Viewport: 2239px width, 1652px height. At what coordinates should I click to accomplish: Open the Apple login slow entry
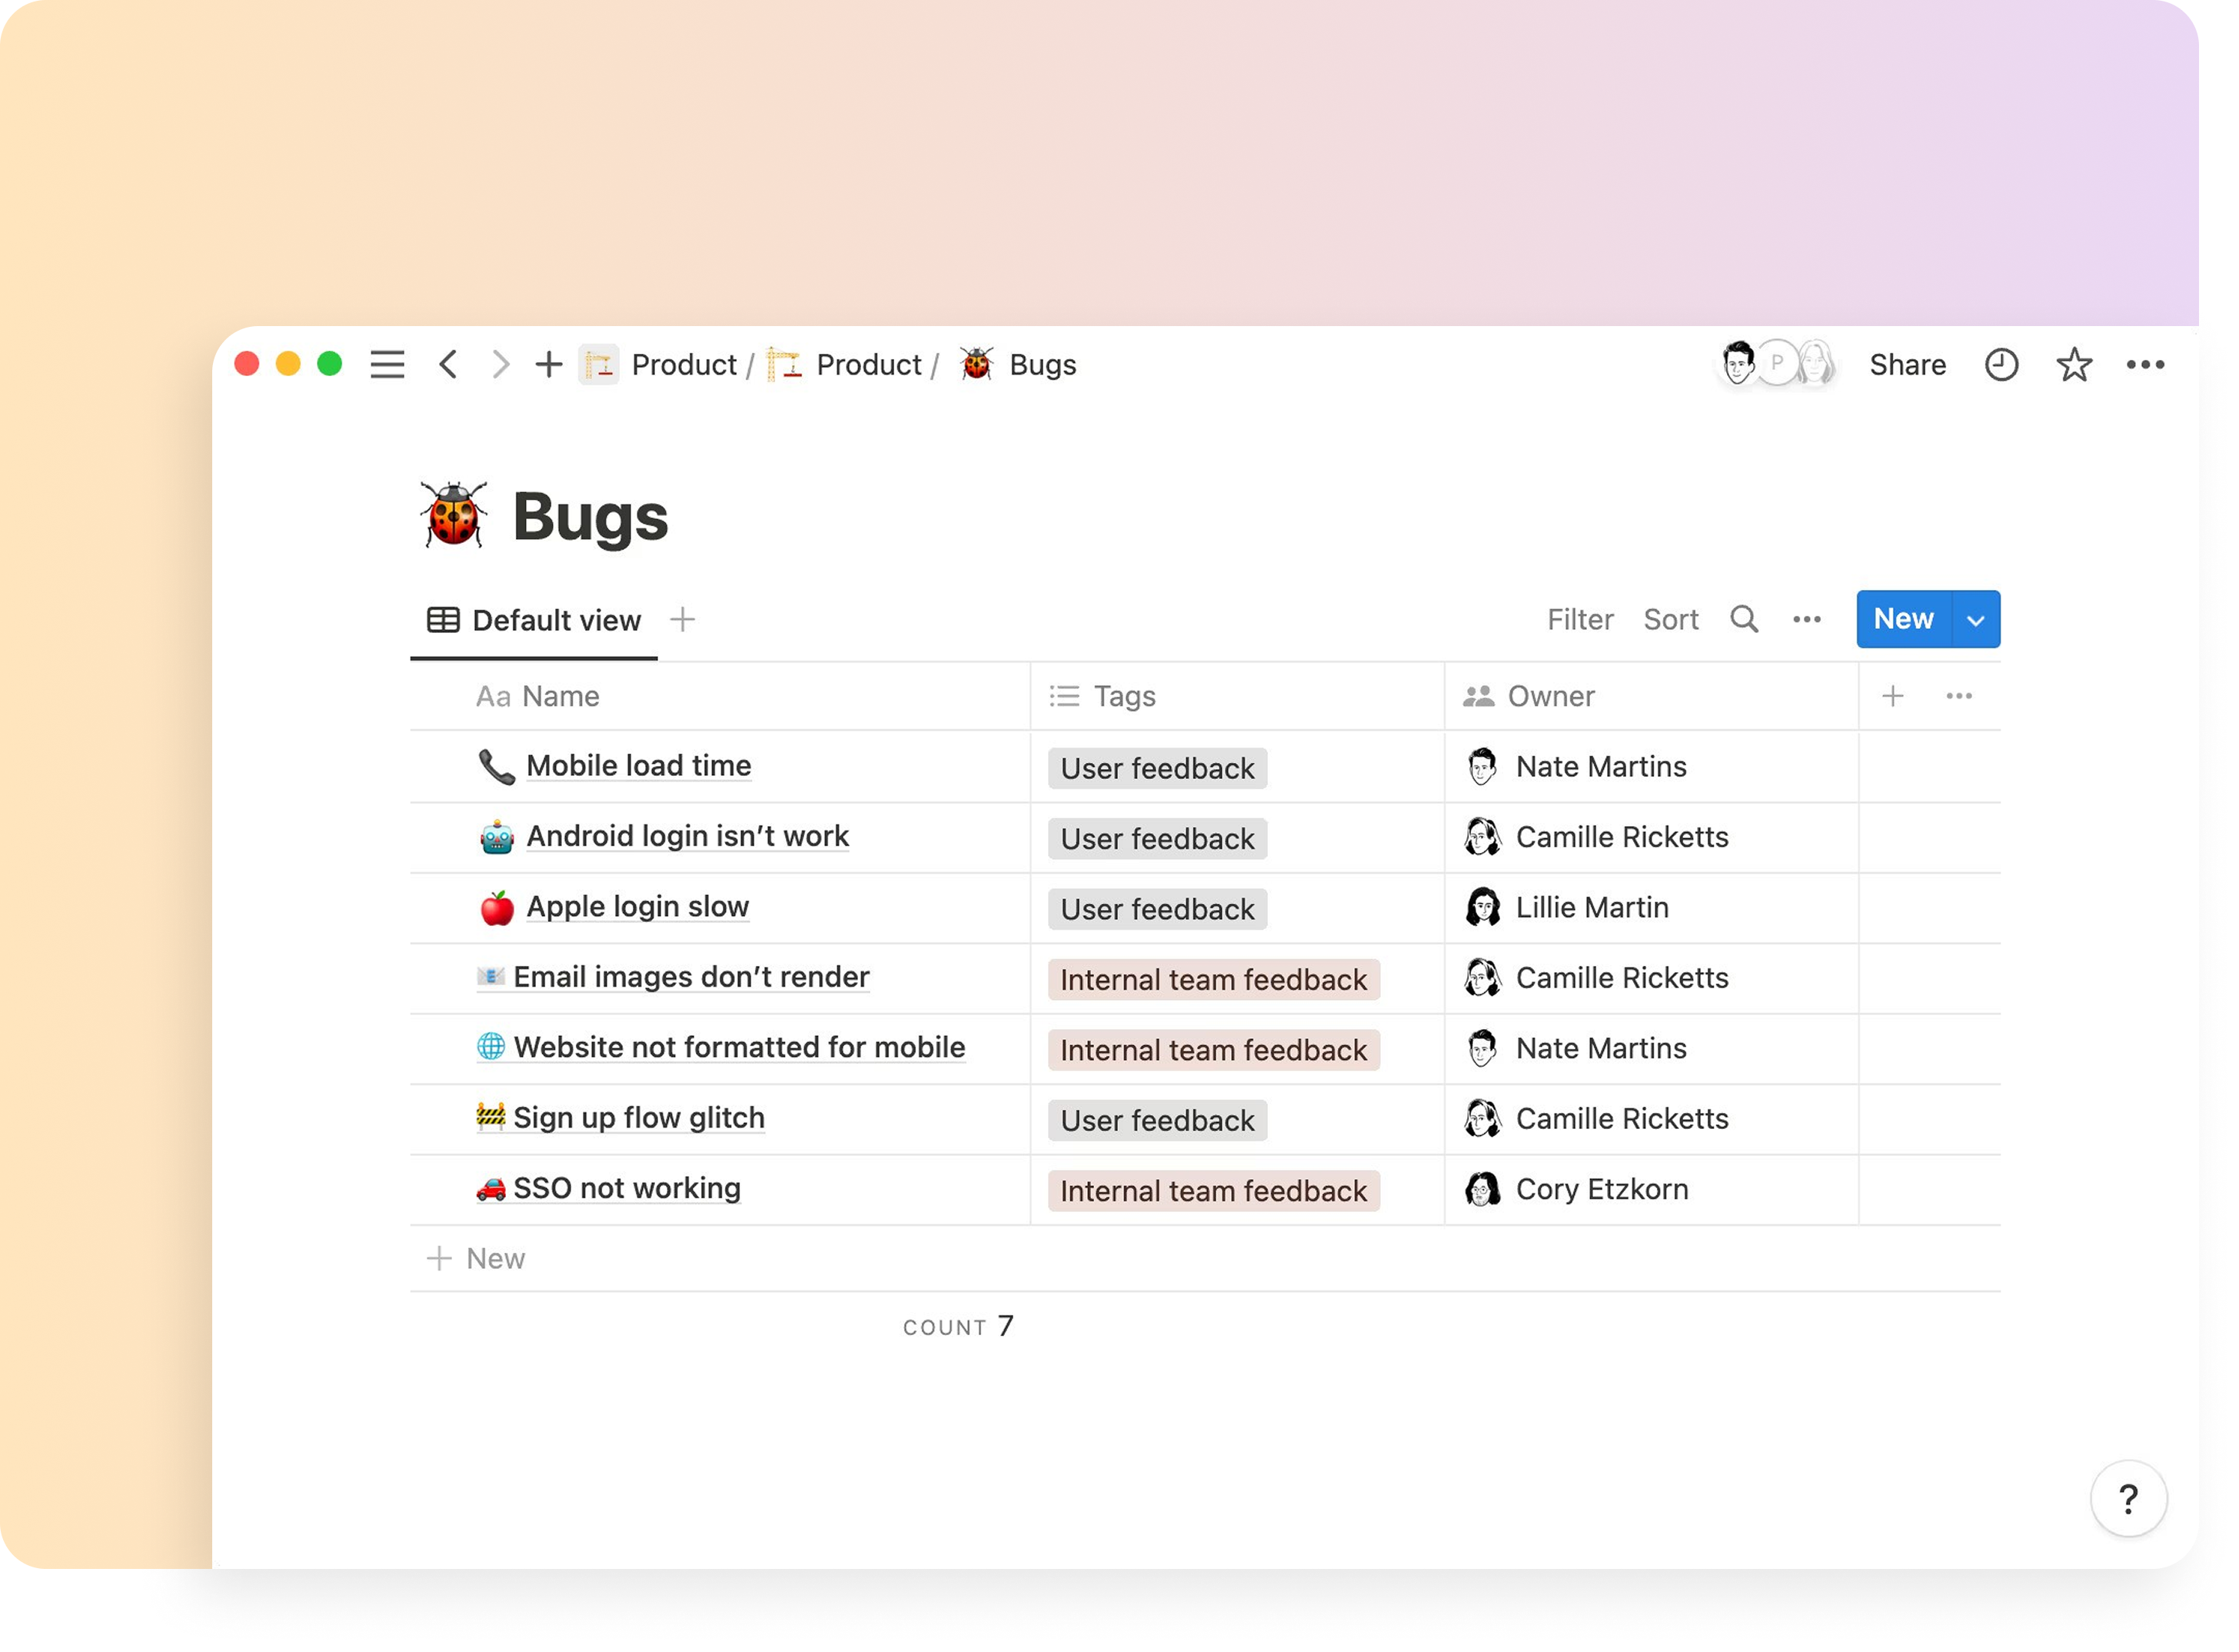(637, 907)
